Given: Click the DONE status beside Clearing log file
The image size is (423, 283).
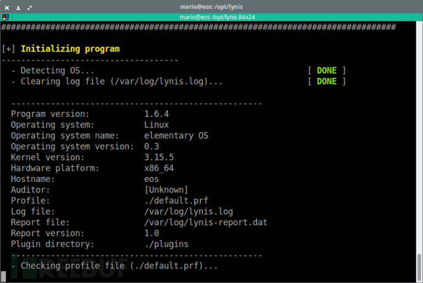Looking at the screenshot, I should (327, 81).
